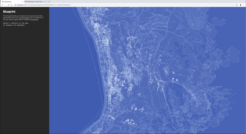246x134 pixels.
Task: Click the "Select a feature on the map" text
Action: [16, 23]
